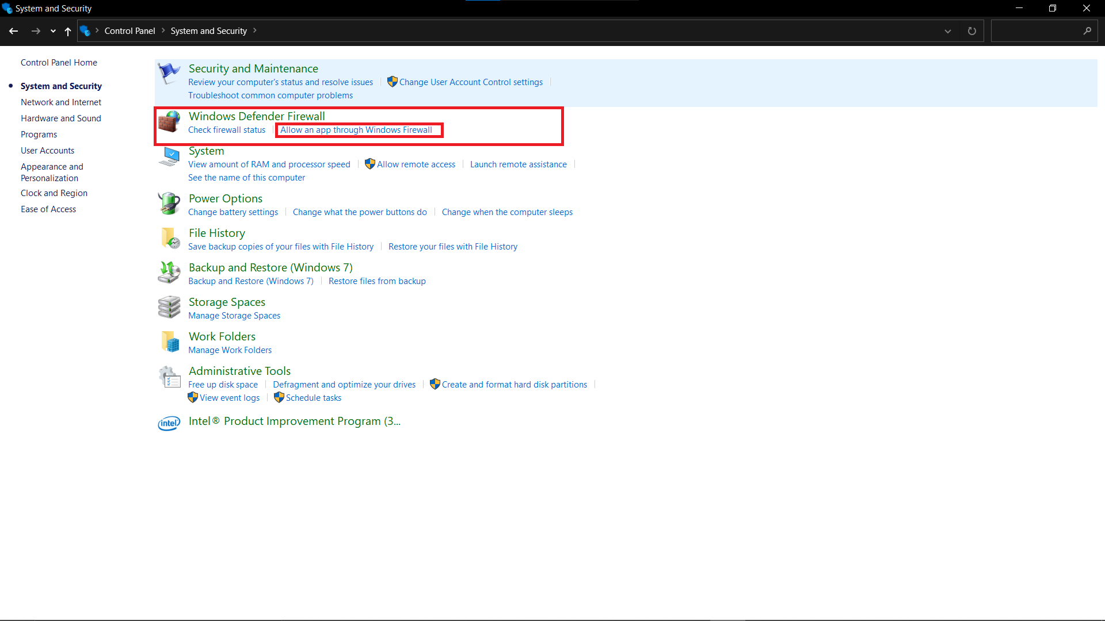Refresh the page with the address bar refresh button
Screen dimensions: 1105x621
971,31
